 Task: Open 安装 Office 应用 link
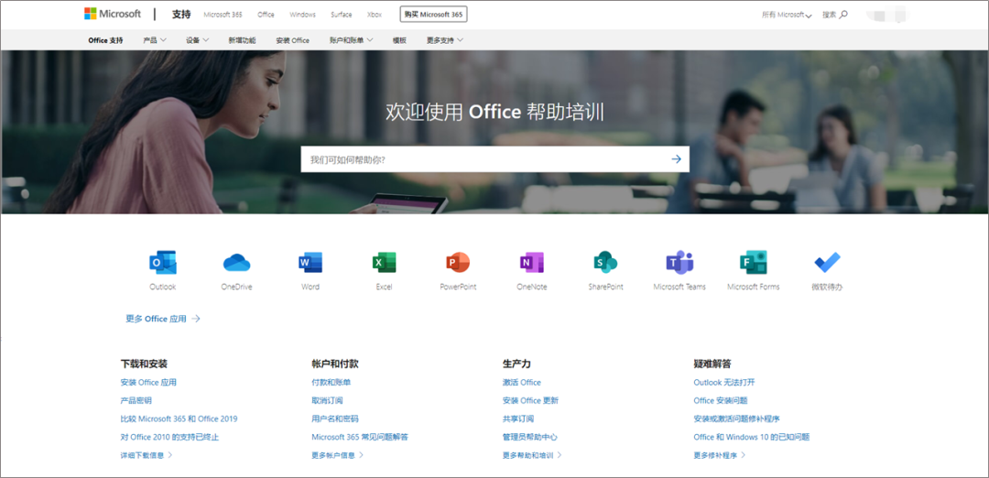point(148,382)
